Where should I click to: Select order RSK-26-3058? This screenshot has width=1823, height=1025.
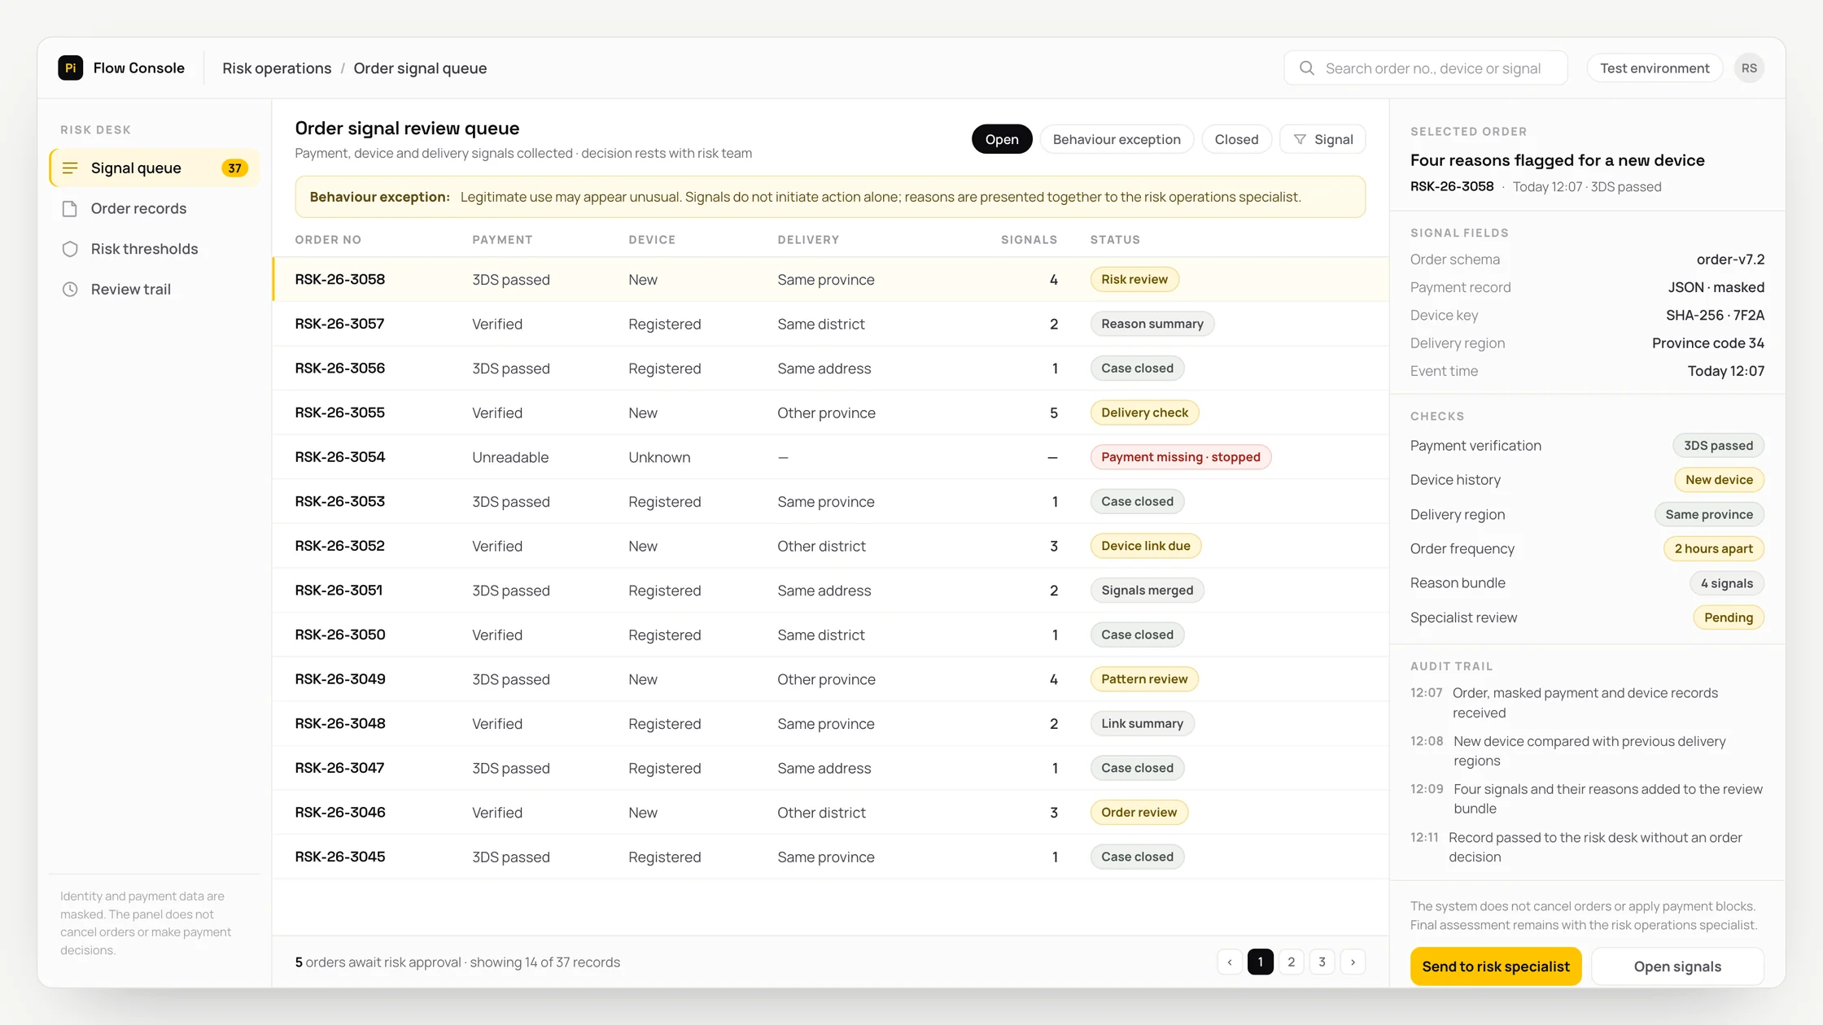click(x=830, y=279)
